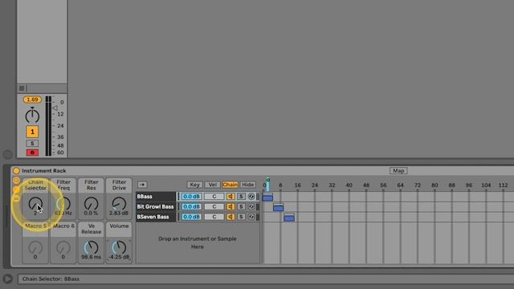Click the Filter Drive macro knob
The width and height of the screenshot is (514, 289).
119,204
